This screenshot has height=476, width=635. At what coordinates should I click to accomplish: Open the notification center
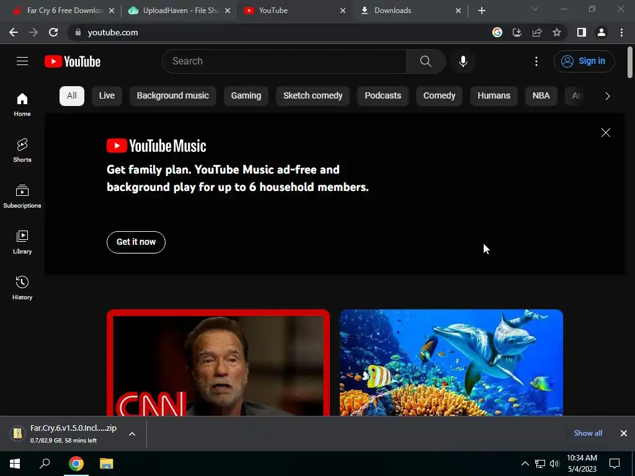tap(615, 464)
